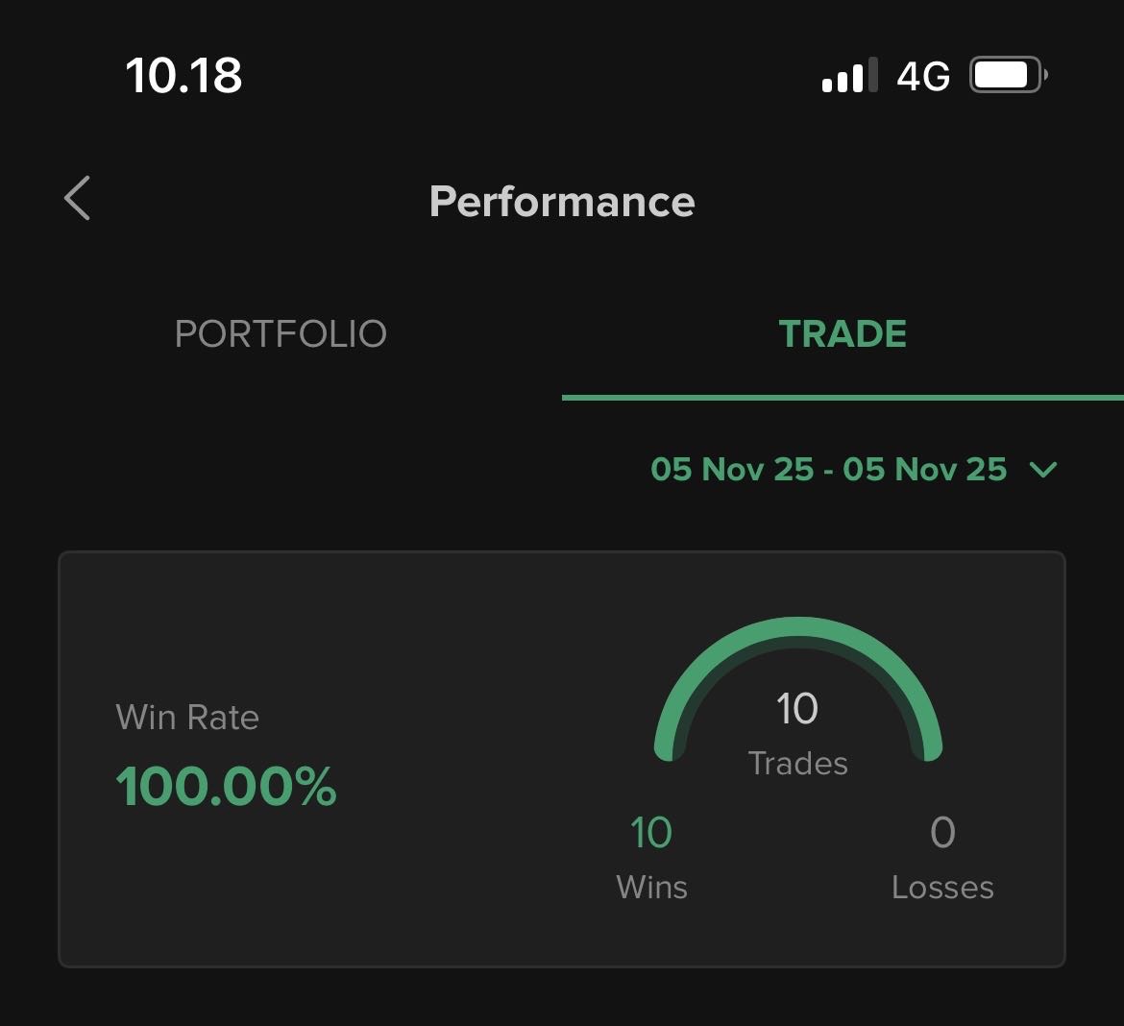Tap the back arrow icon
Viewport: 1124px width, 1026px height.
pyautogui.click(x=78, y=199)
